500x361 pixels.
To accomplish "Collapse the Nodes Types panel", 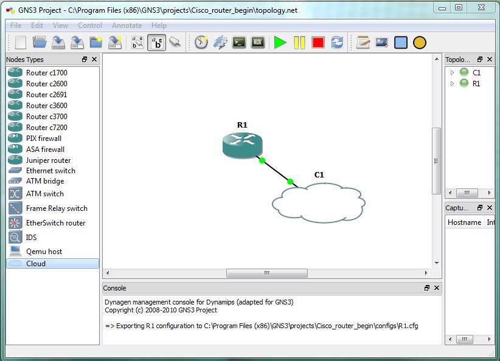I will 85,60.
